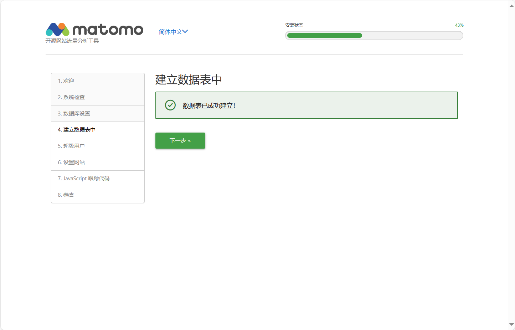Click the 安装状态 label
This screenshot has width=515, height=330.
(294, 25)
